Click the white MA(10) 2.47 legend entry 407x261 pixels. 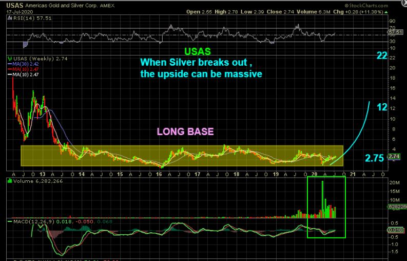click(x=24, y=74)
